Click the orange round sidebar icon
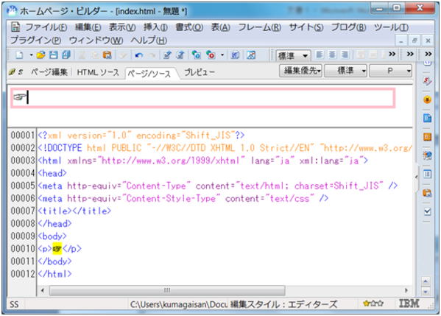Screen dimensions: 441x316 click(427, 99)
